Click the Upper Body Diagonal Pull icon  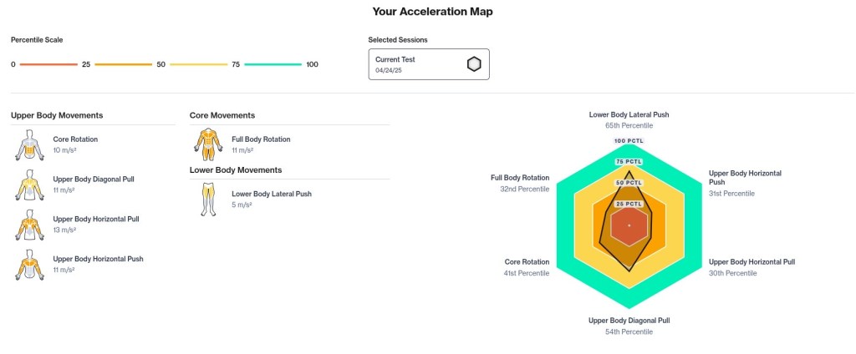coord(28,184)
